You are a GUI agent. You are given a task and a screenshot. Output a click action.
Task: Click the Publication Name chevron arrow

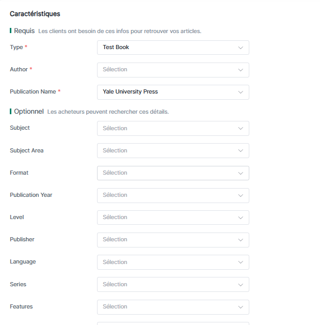[x=241, y=92]
